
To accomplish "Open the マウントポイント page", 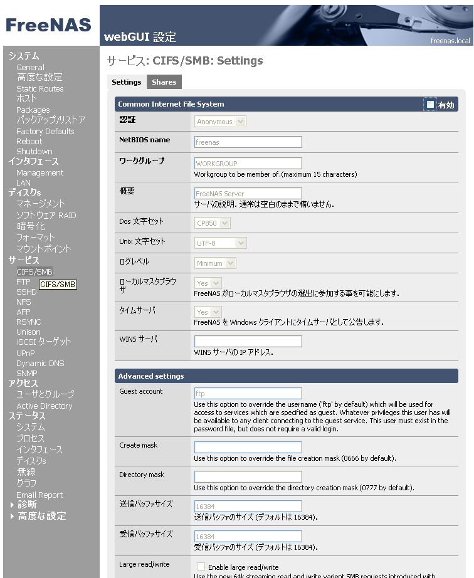I will pos(43,249).
